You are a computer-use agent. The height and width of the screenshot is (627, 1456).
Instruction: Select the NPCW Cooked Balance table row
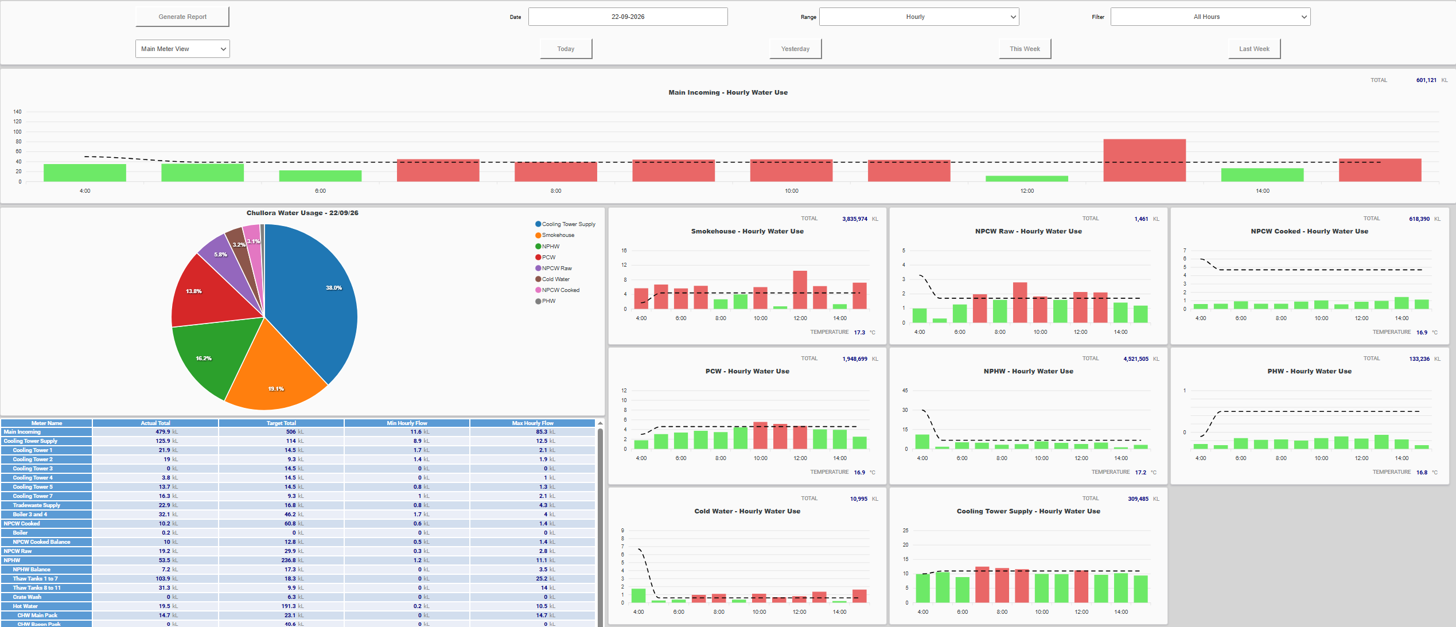(x=298, y=542)
